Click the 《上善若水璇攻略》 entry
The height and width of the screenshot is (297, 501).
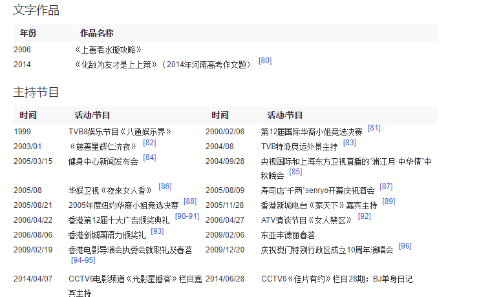tap(108, 50)
